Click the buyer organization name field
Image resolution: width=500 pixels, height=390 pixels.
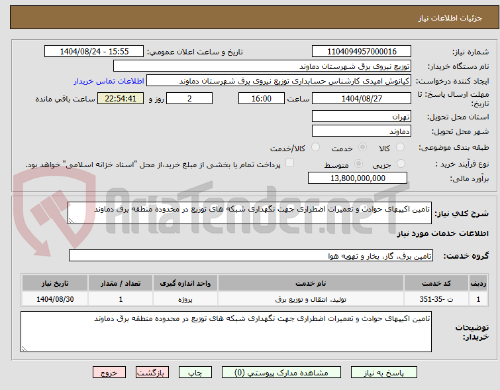pos(262,66)
